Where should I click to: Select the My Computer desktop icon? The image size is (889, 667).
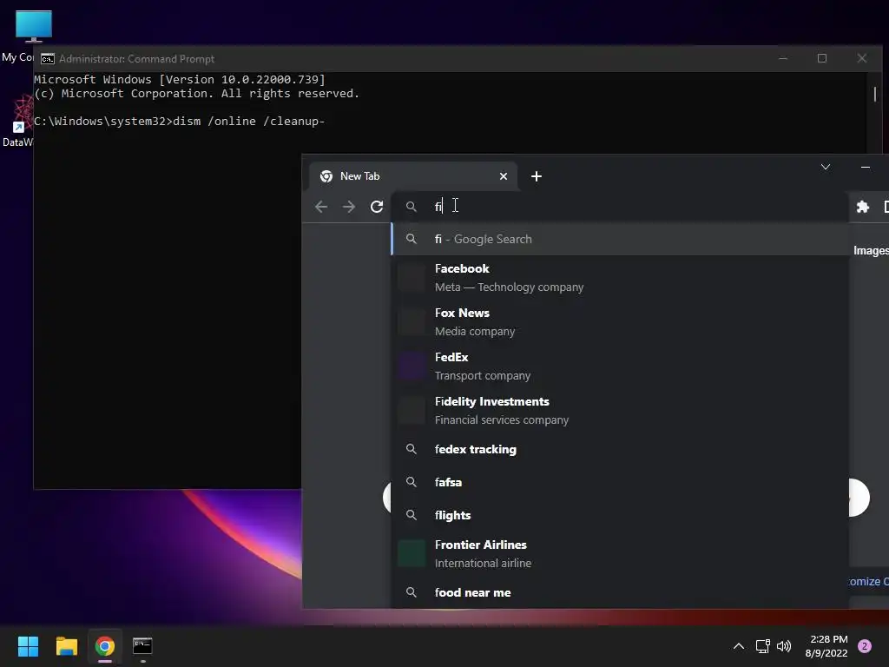point(33,26)
